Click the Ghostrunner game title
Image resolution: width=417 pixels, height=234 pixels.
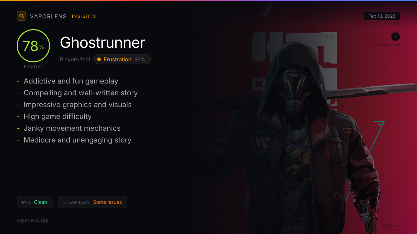(x=103, y=43)
